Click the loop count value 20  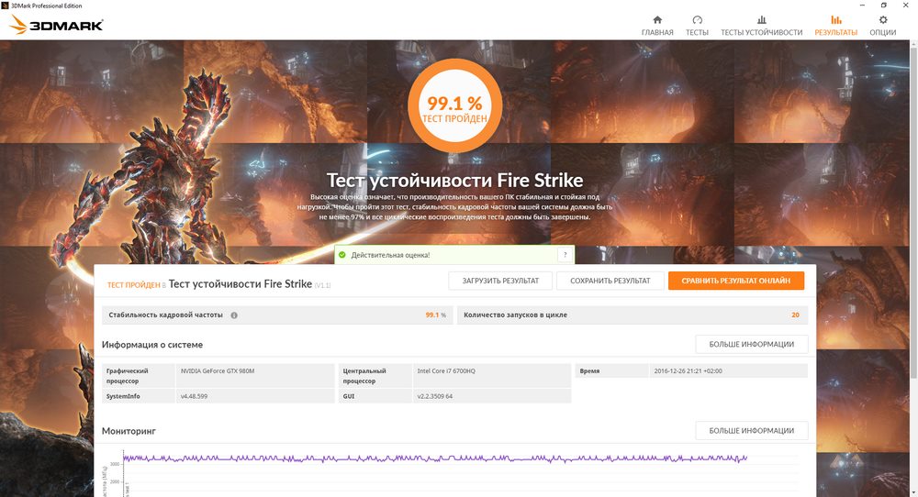(795, 315)
